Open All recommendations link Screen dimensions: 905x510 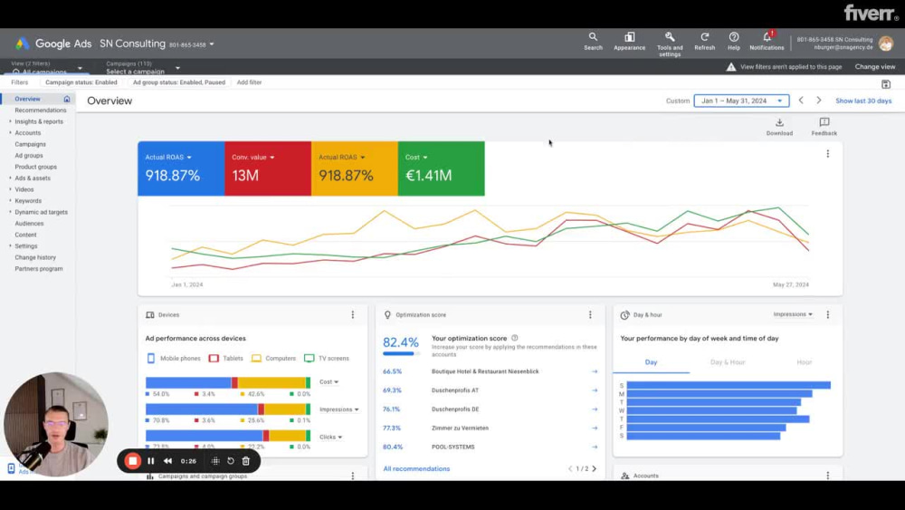click(x=416, y=468)
